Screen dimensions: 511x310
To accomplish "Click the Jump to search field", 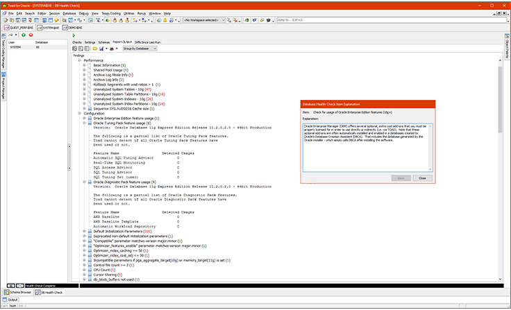I will click(x=392, y=20).
